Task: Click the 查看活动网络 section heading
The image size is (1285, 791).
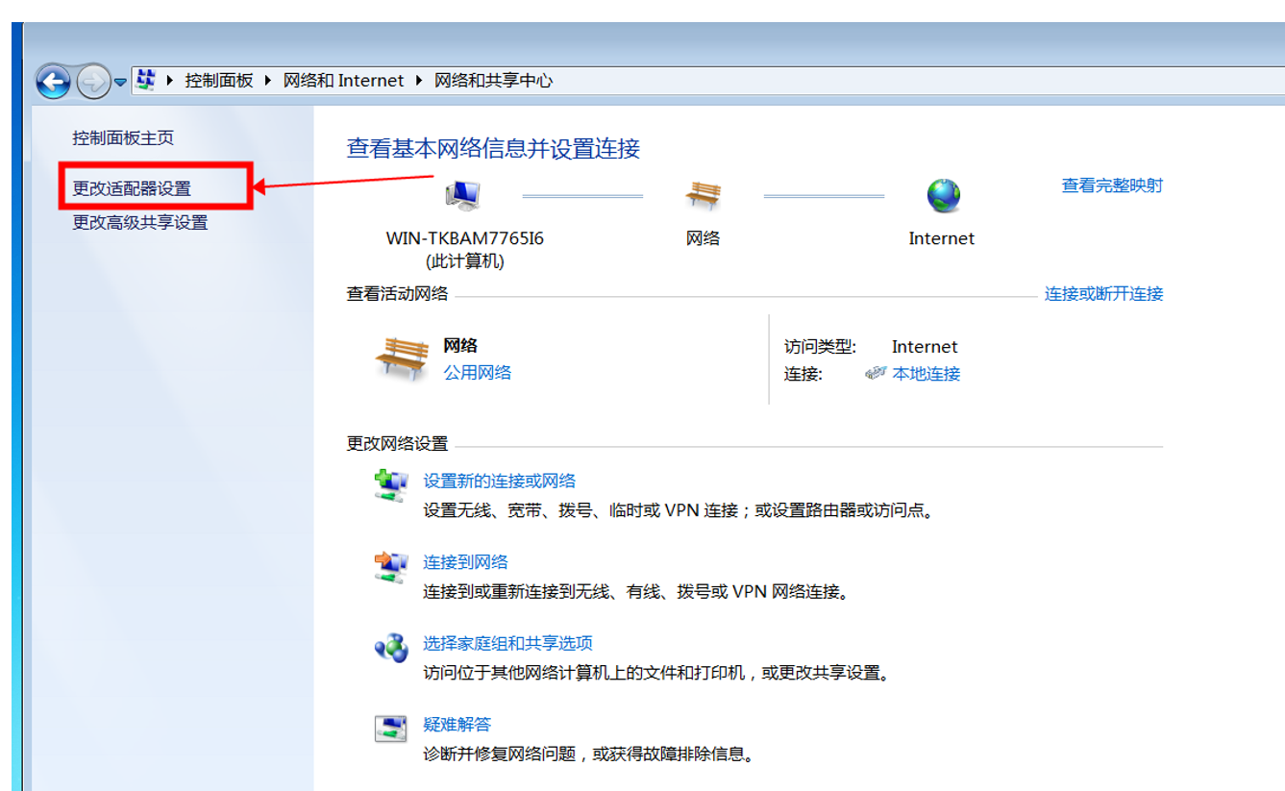Action: 397,294
